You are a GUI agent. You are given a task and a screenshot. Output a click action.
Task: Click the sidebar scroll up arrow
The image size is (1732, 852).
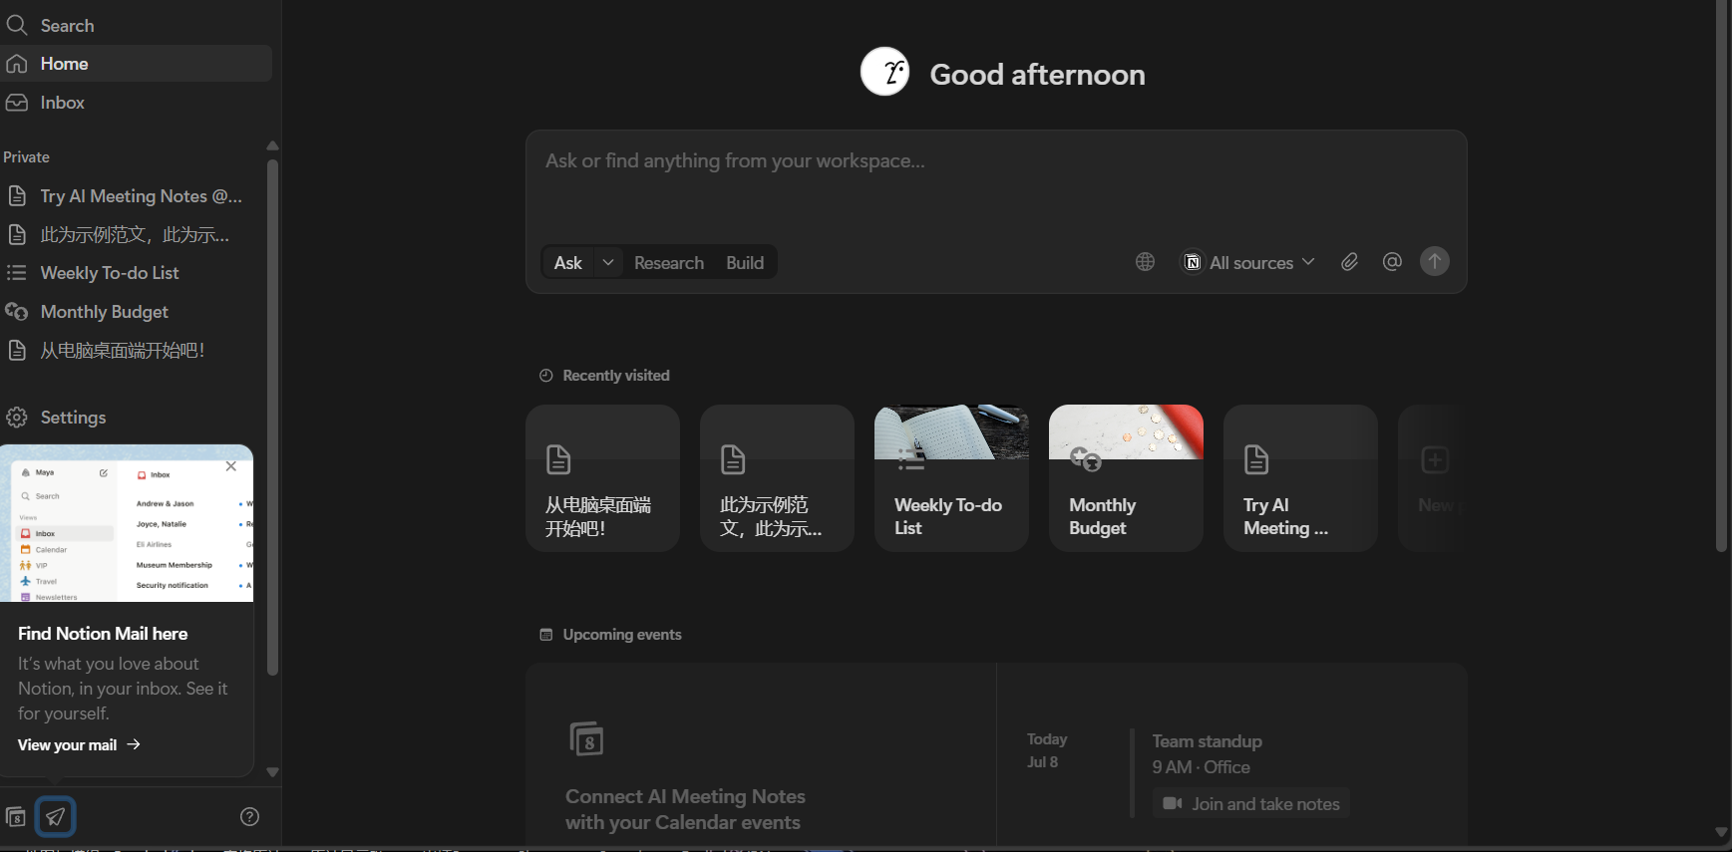click(272, 145)
